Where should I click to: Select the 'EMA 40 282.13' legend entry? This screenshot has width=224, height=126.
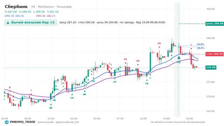(45, 16)
